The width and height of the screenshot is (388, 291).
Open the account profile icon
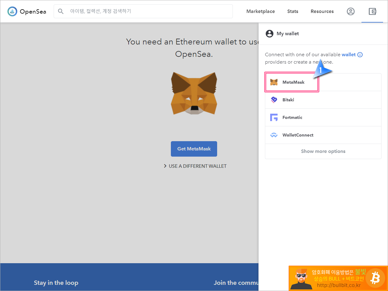[351, 11]
